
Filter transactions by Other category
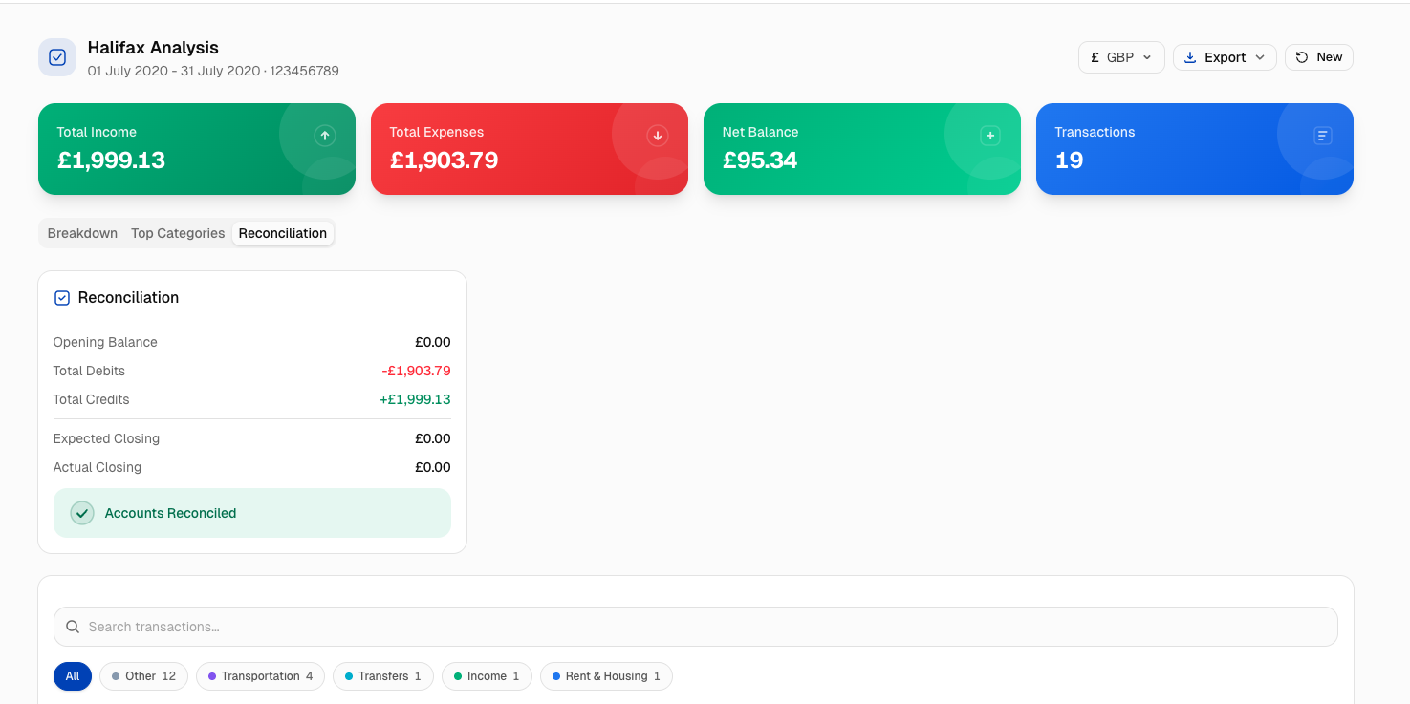143,676
